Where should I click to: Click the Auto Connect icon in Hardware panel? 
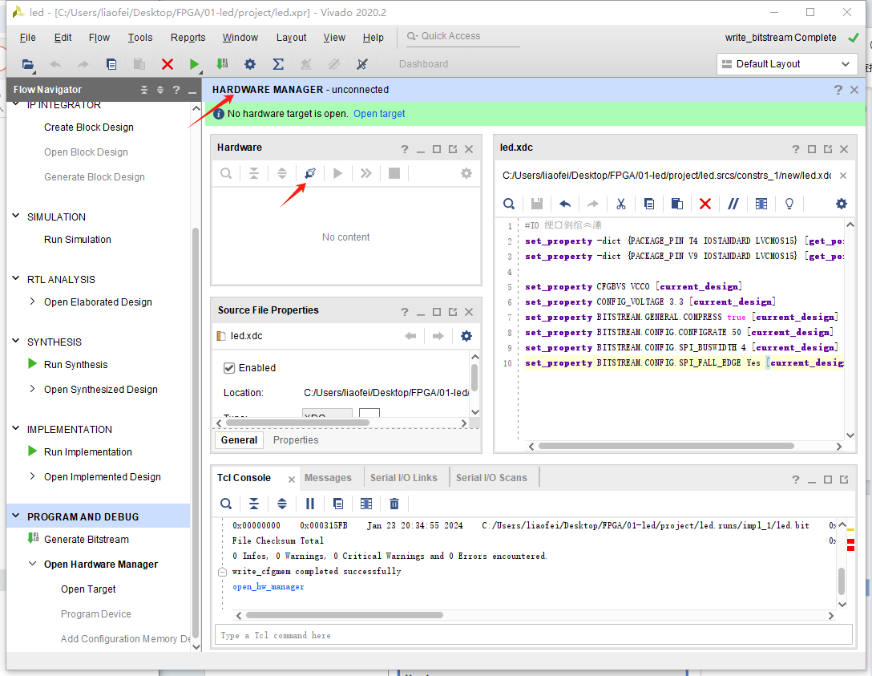click(310, 173)
